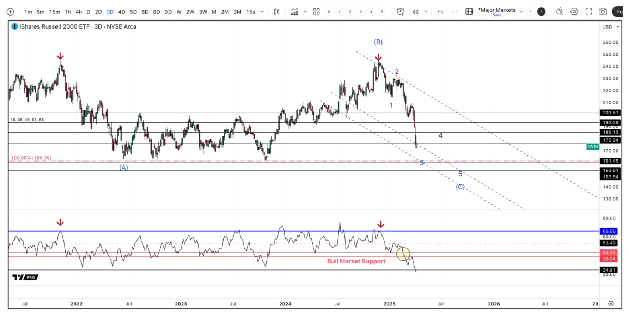Click the go-to-date icon at bottom right

tap(611, 304)
